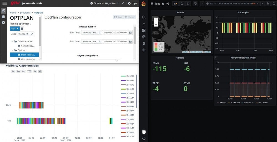Open database icon in focussuite left sidebar
This screenshot has height=142, width=277.
[3, 17]
